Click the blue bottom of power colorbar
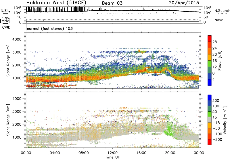This screenshot has height=159, width=230. point(210,82)
